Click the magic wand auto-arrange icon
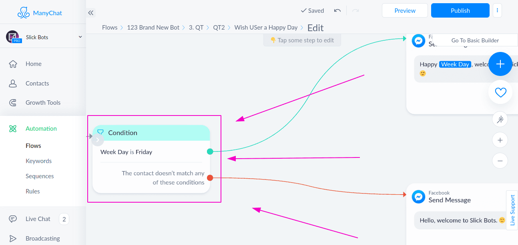This screenshot has width=518, height=245. click(x=500, y=119)
